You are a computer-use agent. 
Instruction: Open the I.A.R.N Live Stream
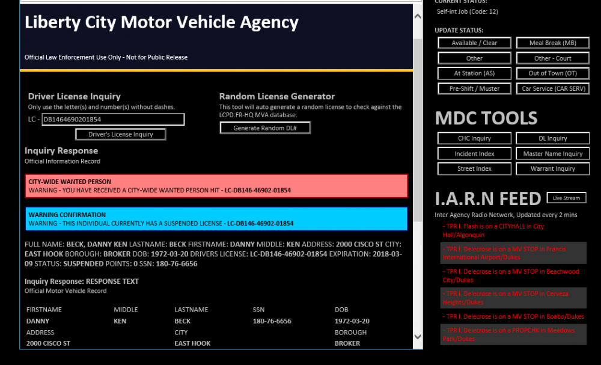click(x=566, y=198)
